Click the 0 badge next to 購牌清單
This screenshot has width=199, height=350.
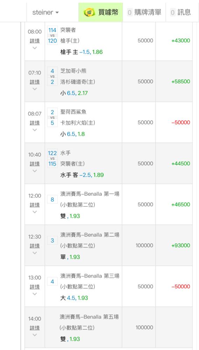pyautogui.click(x=130, y=12)
